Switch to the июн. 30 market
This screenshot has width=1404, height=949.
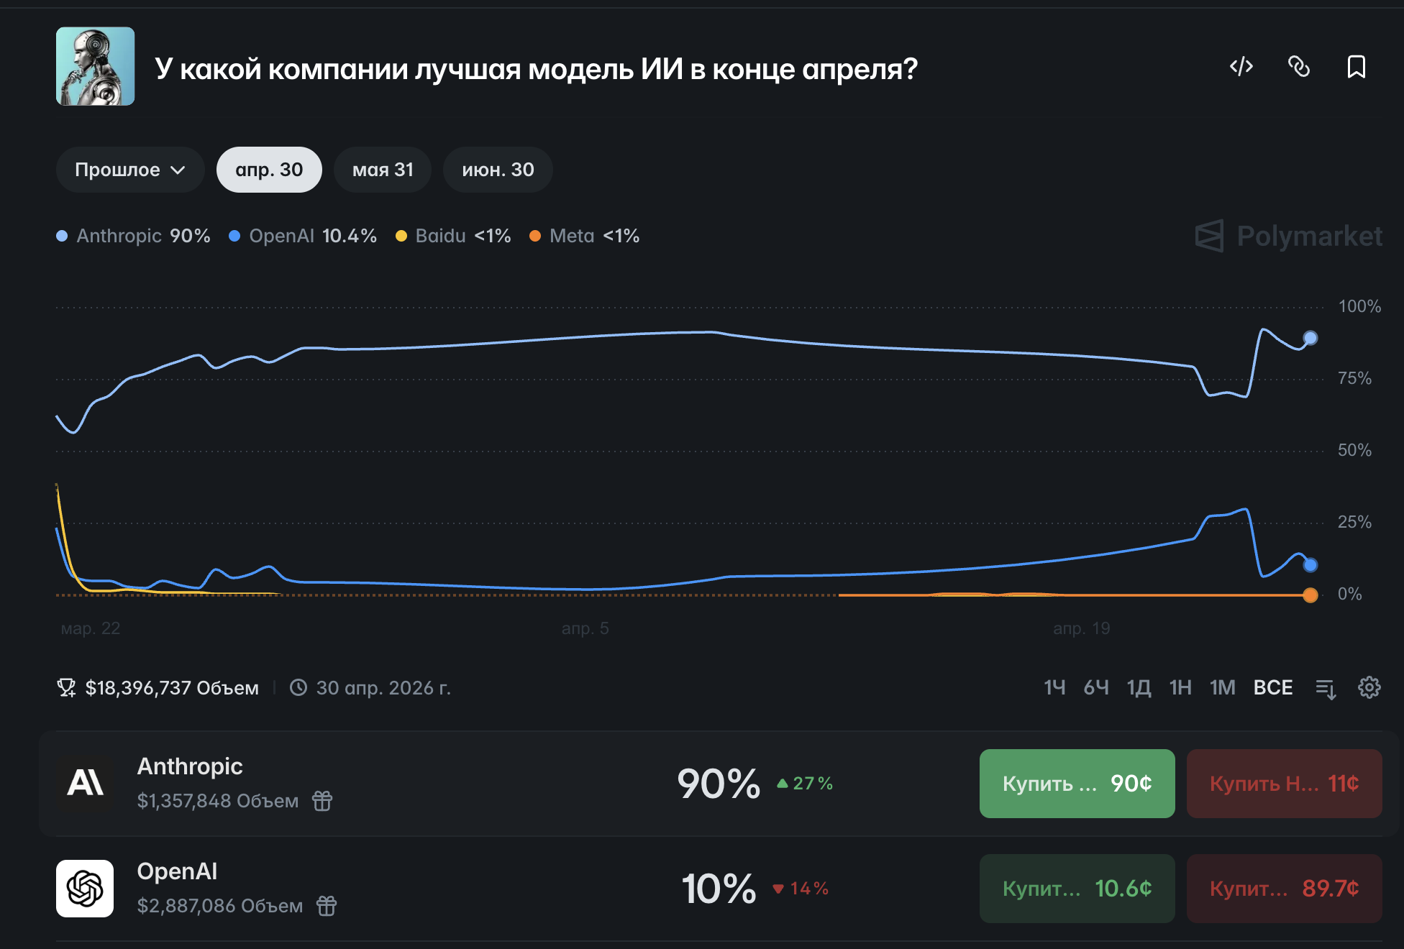pos(498,170)
